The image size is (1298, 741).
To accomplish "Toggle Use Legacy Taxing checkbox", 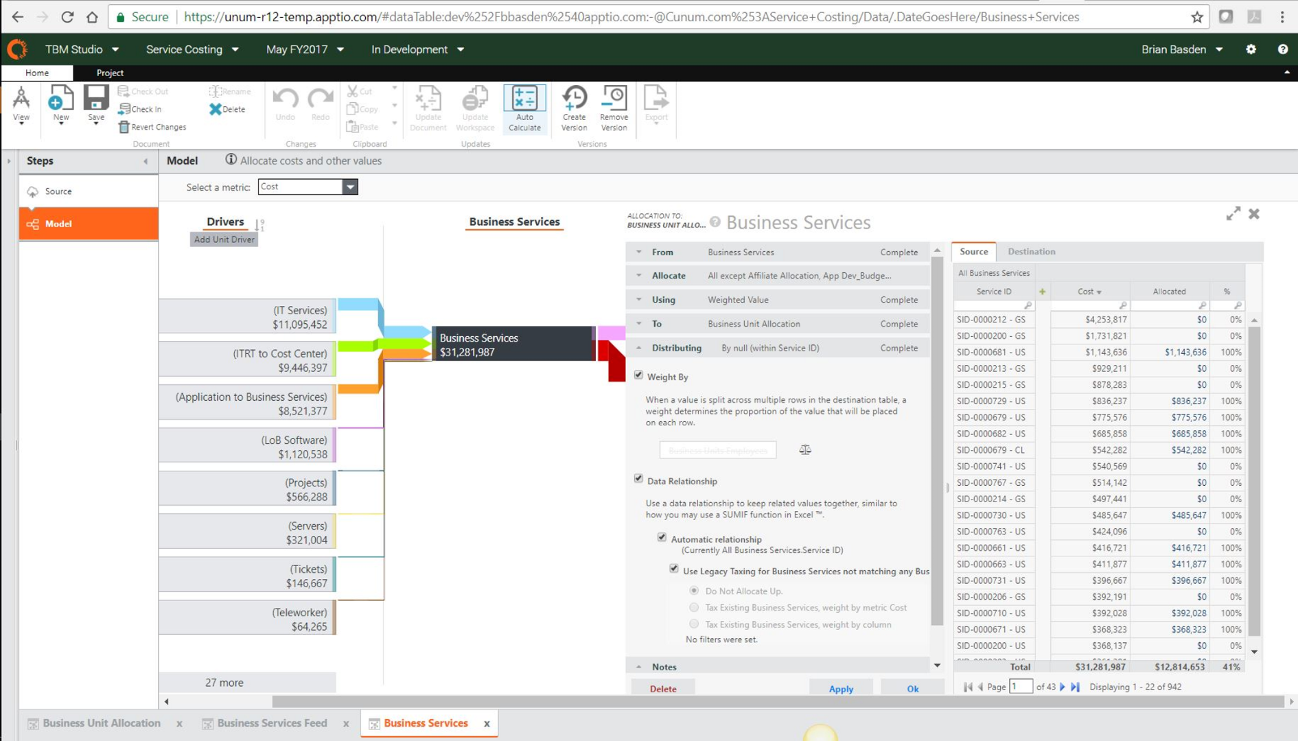I will click(674, 569).
